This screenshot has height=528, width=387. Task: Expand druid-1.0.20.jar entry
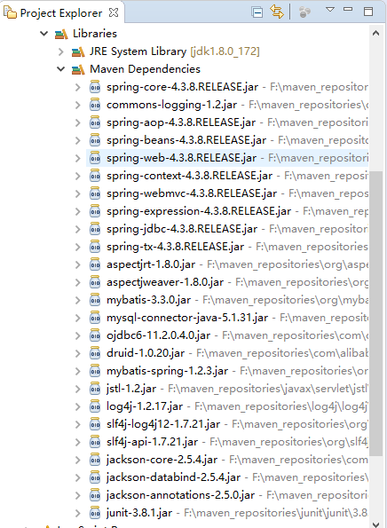point(78,353)
